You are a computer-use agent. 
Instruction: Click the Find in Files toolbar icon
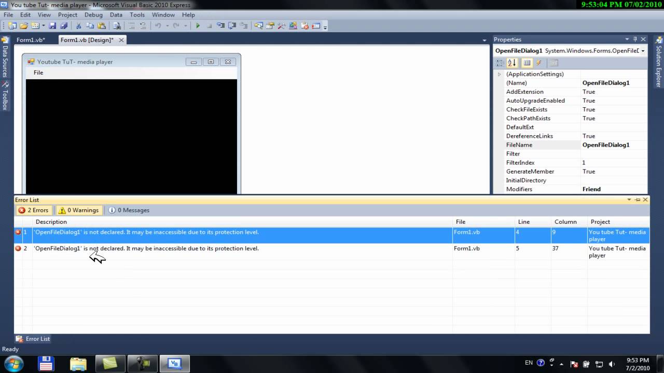click(x=117, y=26)
